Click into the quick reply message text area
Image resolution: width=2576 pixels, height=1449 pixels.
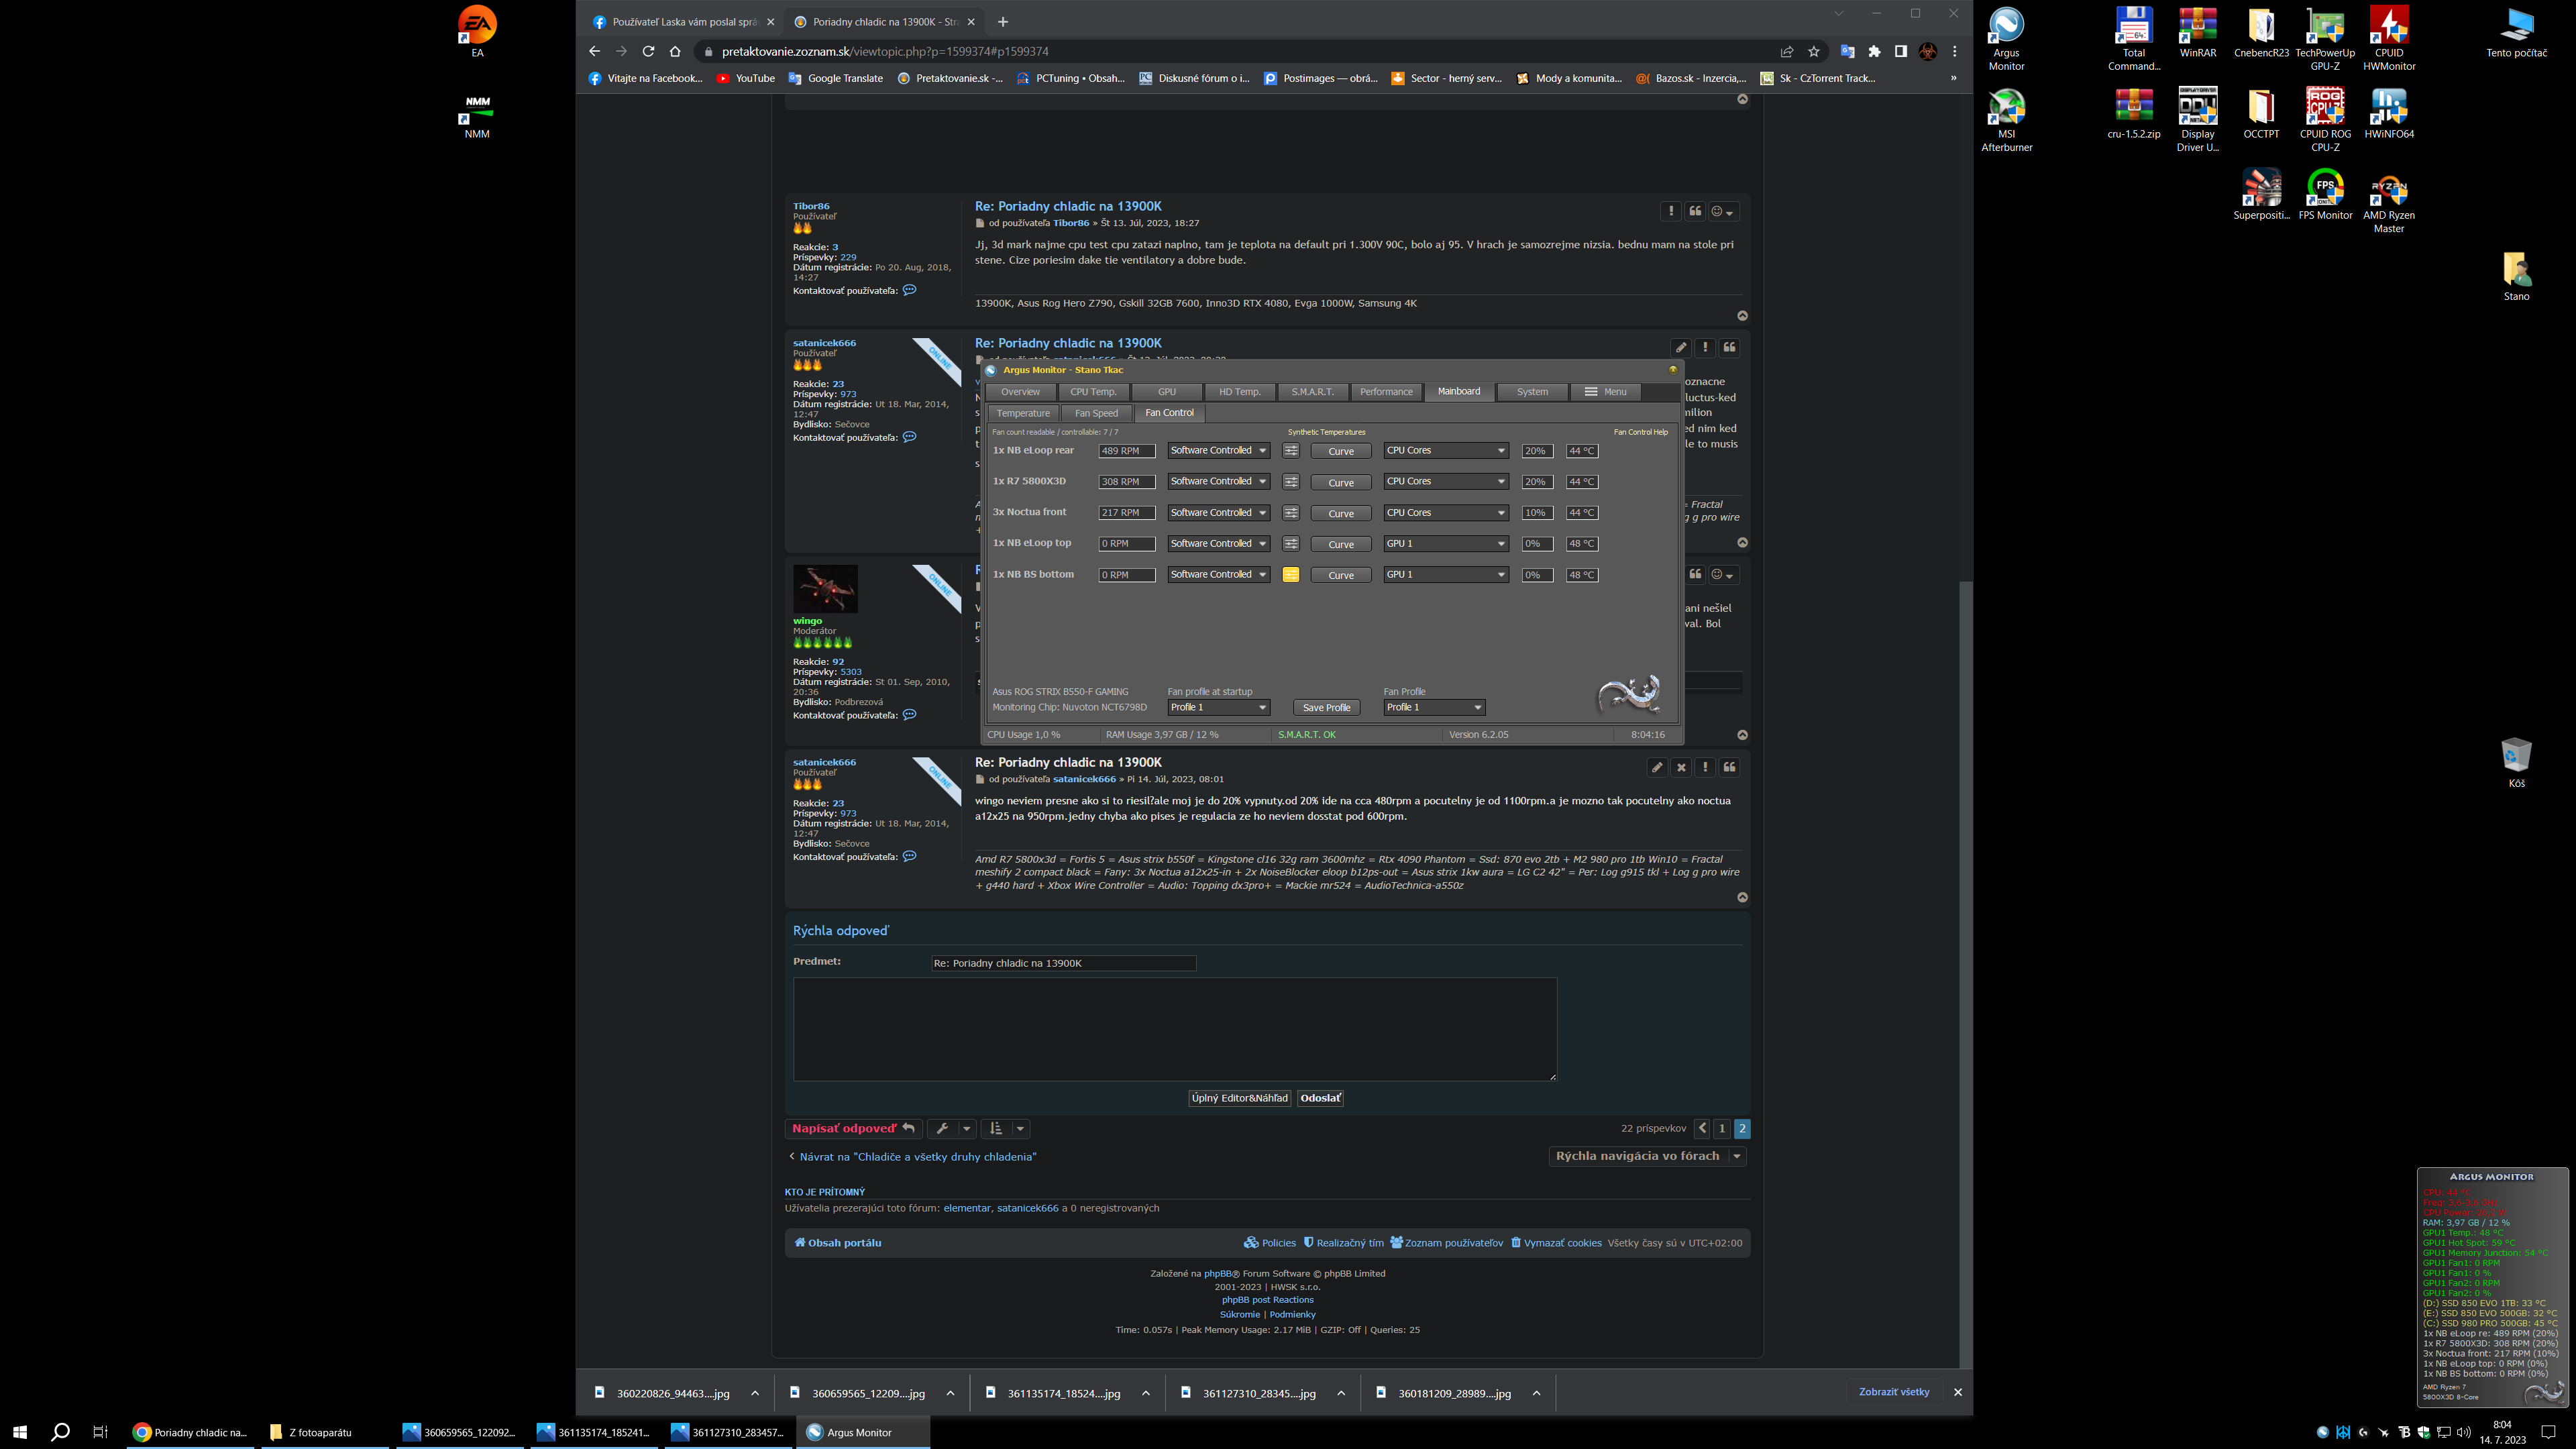point(1174,1029)
